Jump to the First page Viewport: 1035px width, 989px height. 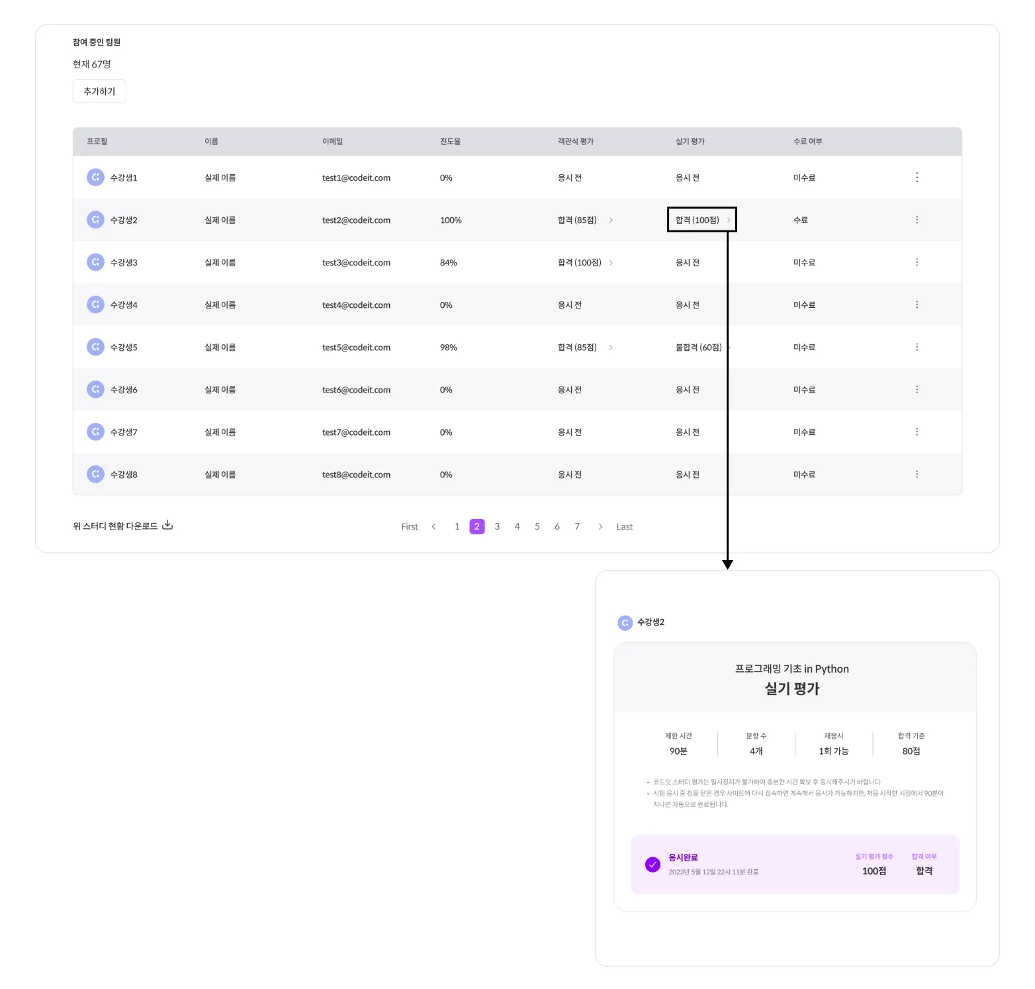point(410,527)
